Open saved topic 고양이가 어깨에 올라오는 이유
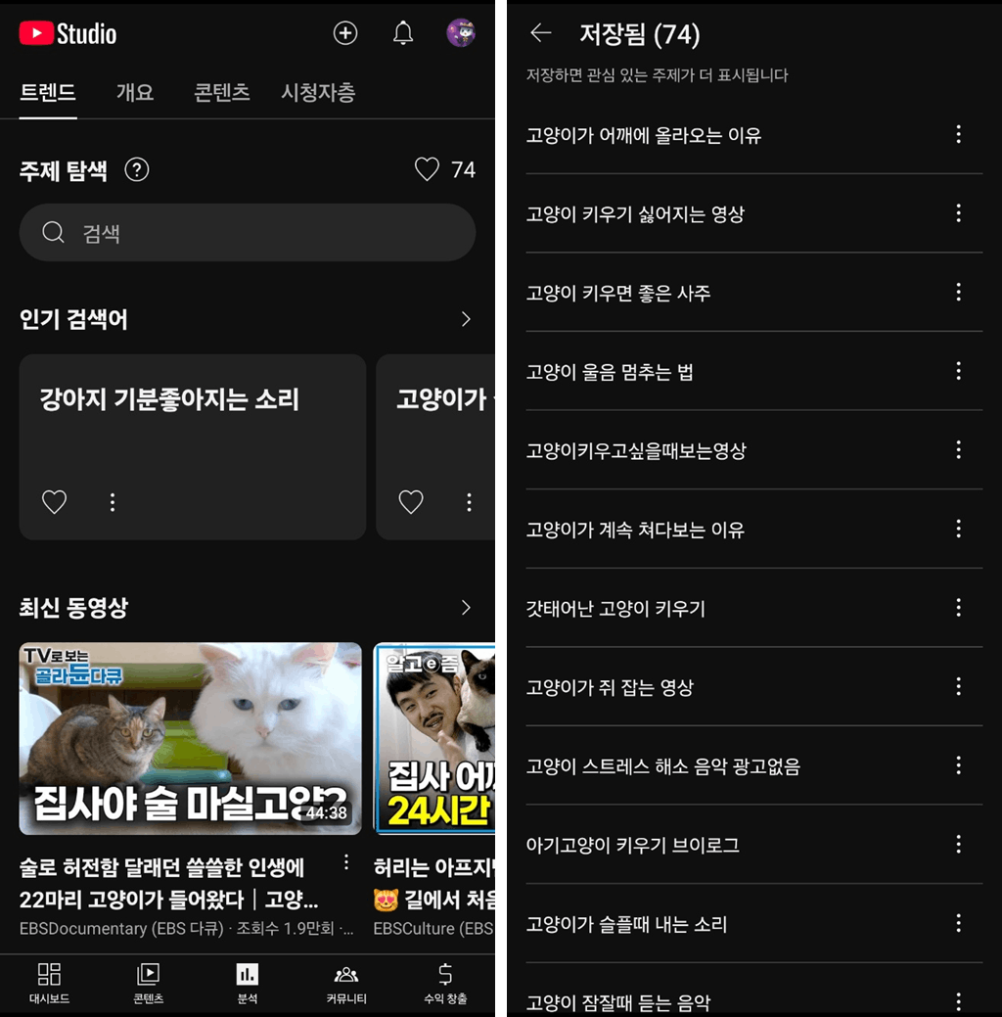The height and width of the screenshot is (1017, 1002). click(x=643, y=135)
